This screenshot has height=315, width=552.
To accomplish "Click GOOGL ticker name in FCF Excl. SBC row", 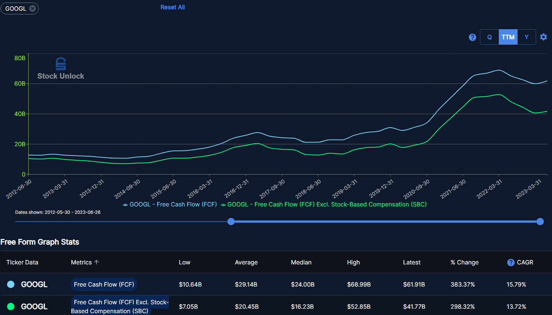I will (34, 307).
